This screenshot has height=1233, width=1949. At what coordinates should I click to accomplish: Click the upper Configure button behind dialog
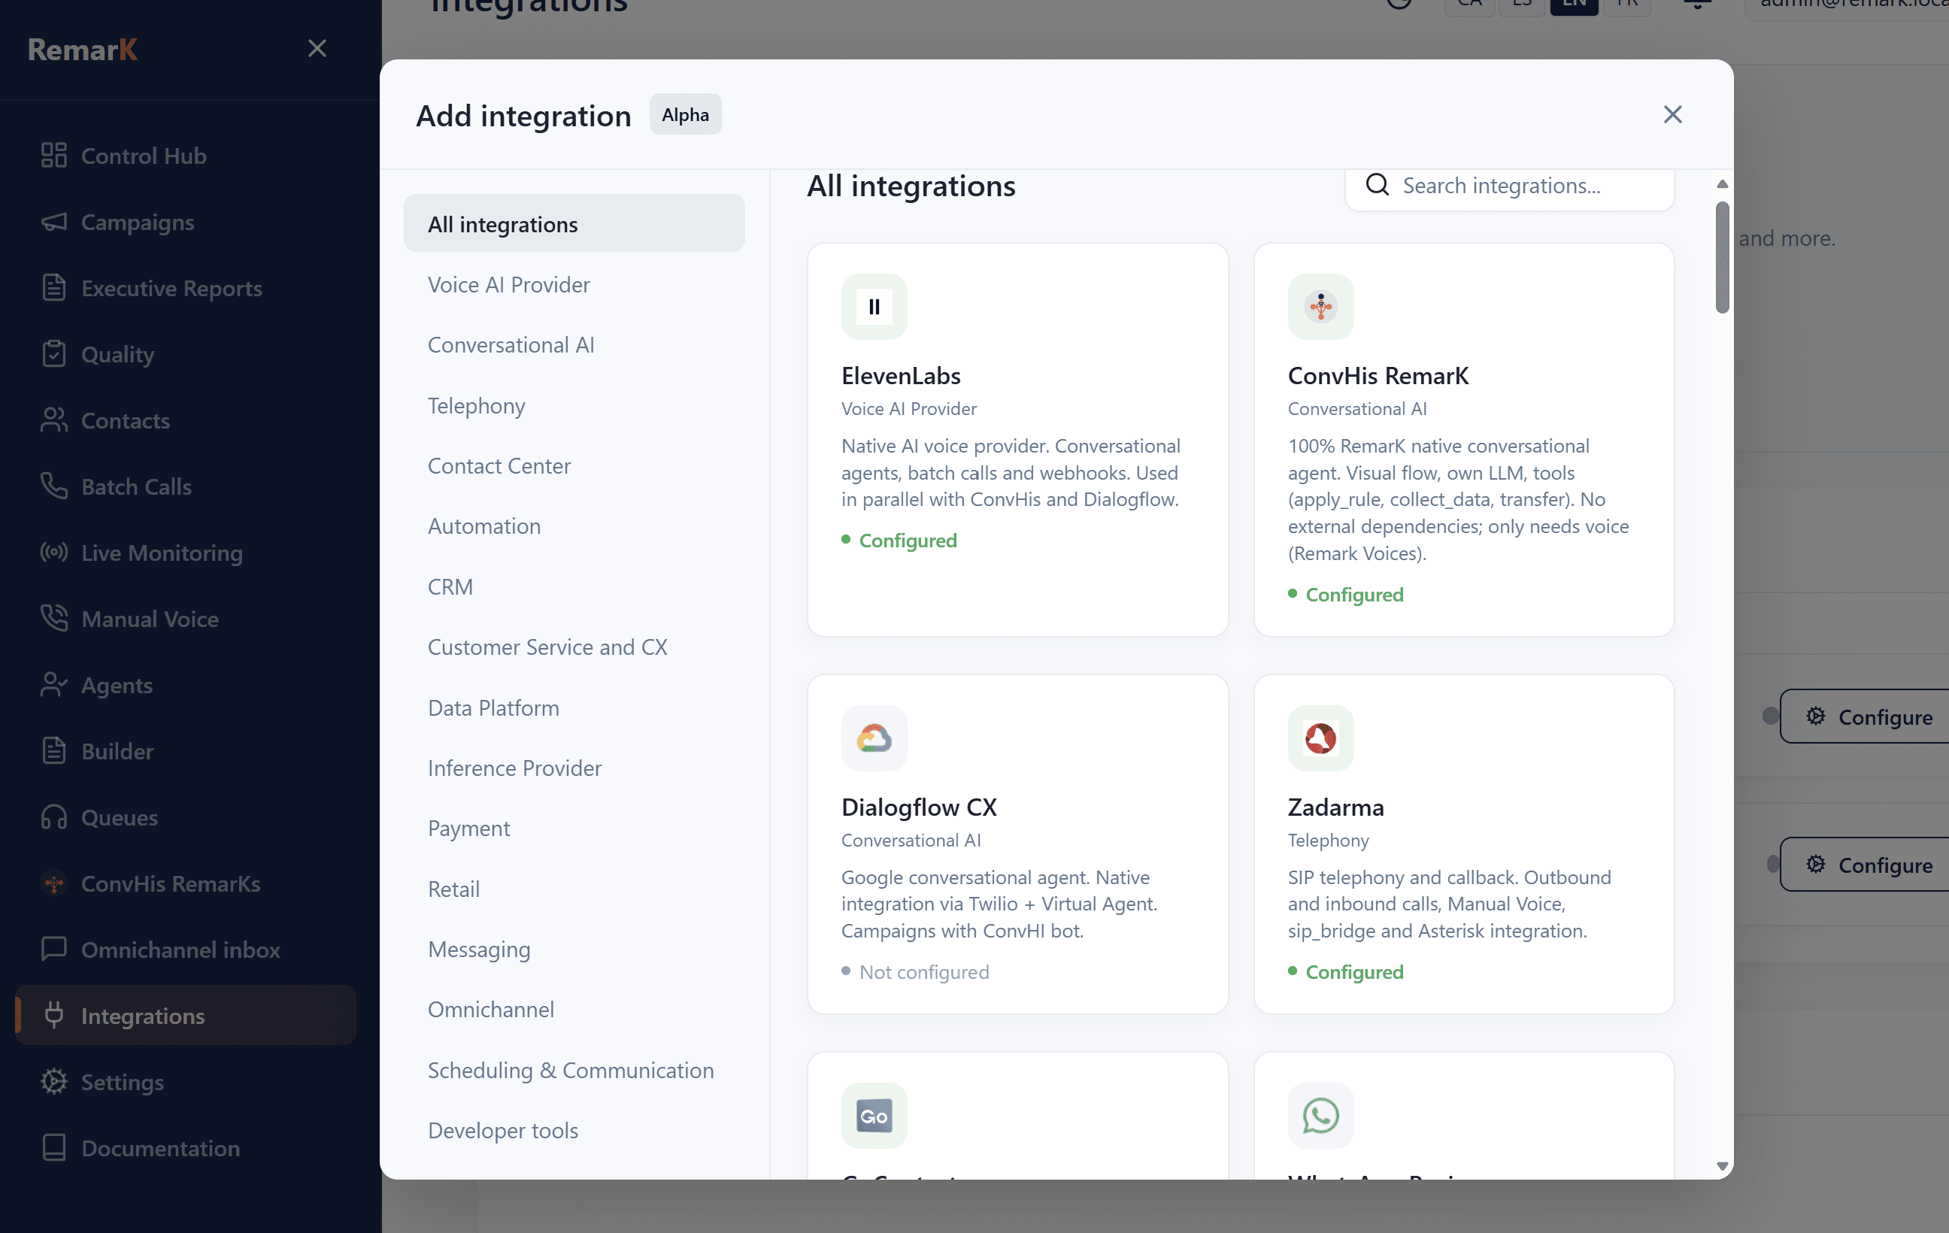[x=1872, y=716]
